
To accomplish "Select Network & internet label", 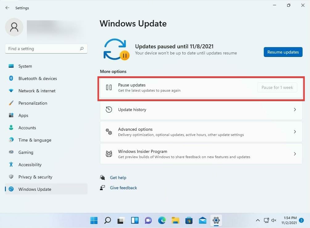I will (x=37, y=91).
